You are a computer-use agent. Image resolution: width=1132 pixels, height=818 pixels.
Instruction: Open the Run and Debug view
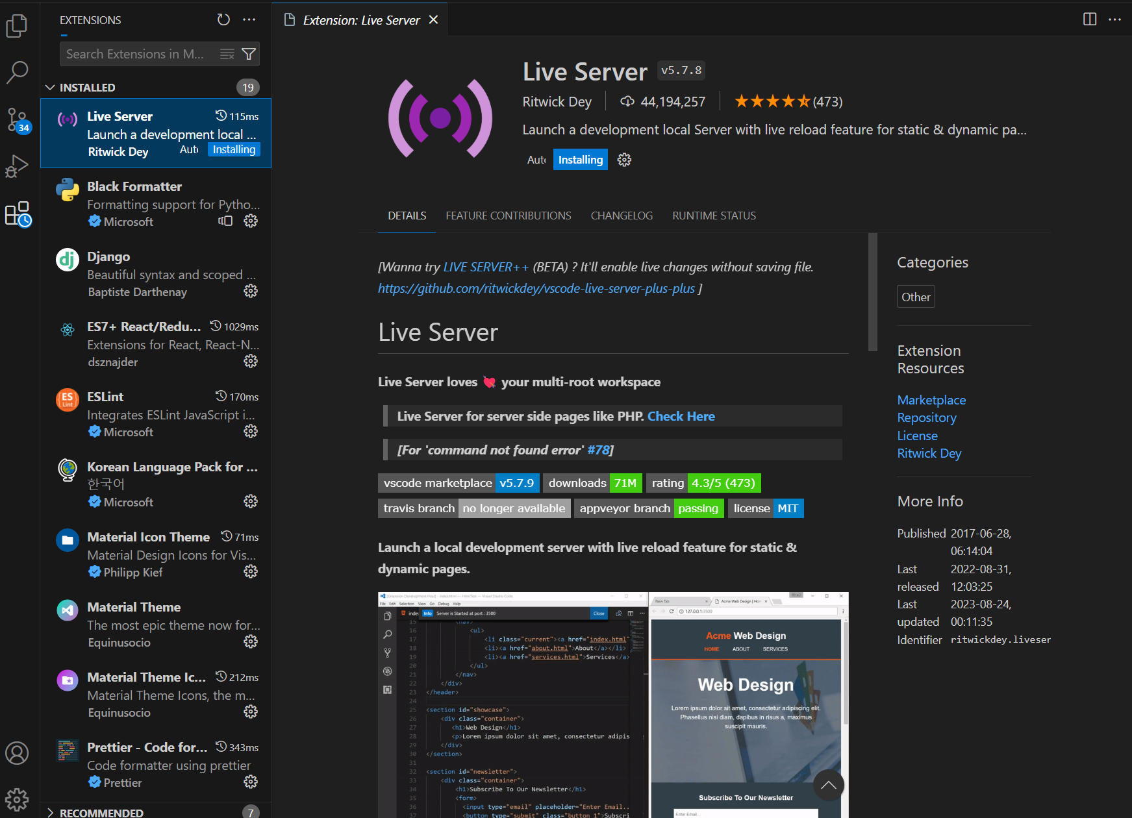click(x=17, y=166)
